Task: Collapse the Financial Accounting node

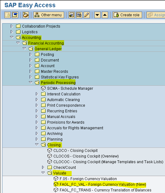Action: [x=18, y=43]
